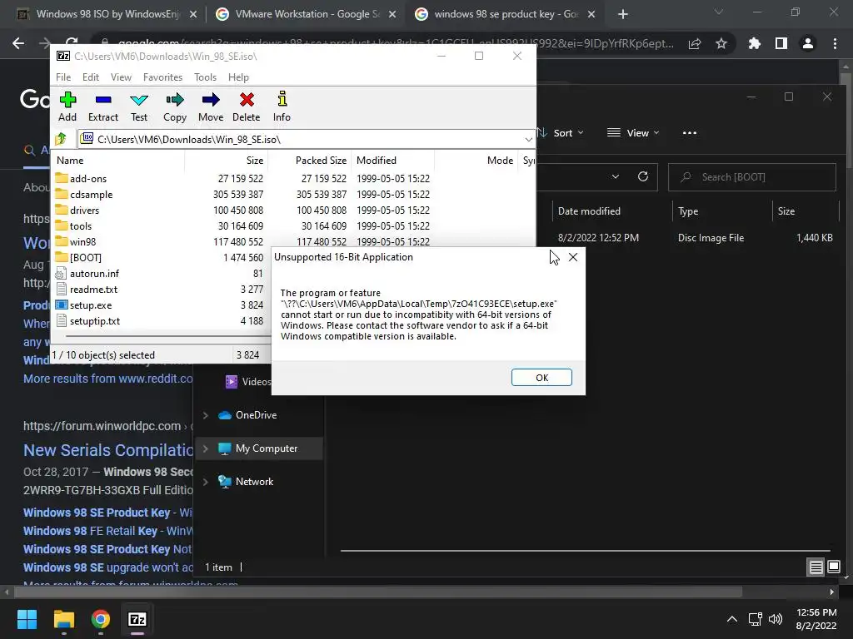Screen dimensions: 853x639
Task: Switch Explorer to details view icon
Action: (x=816, y=567)
